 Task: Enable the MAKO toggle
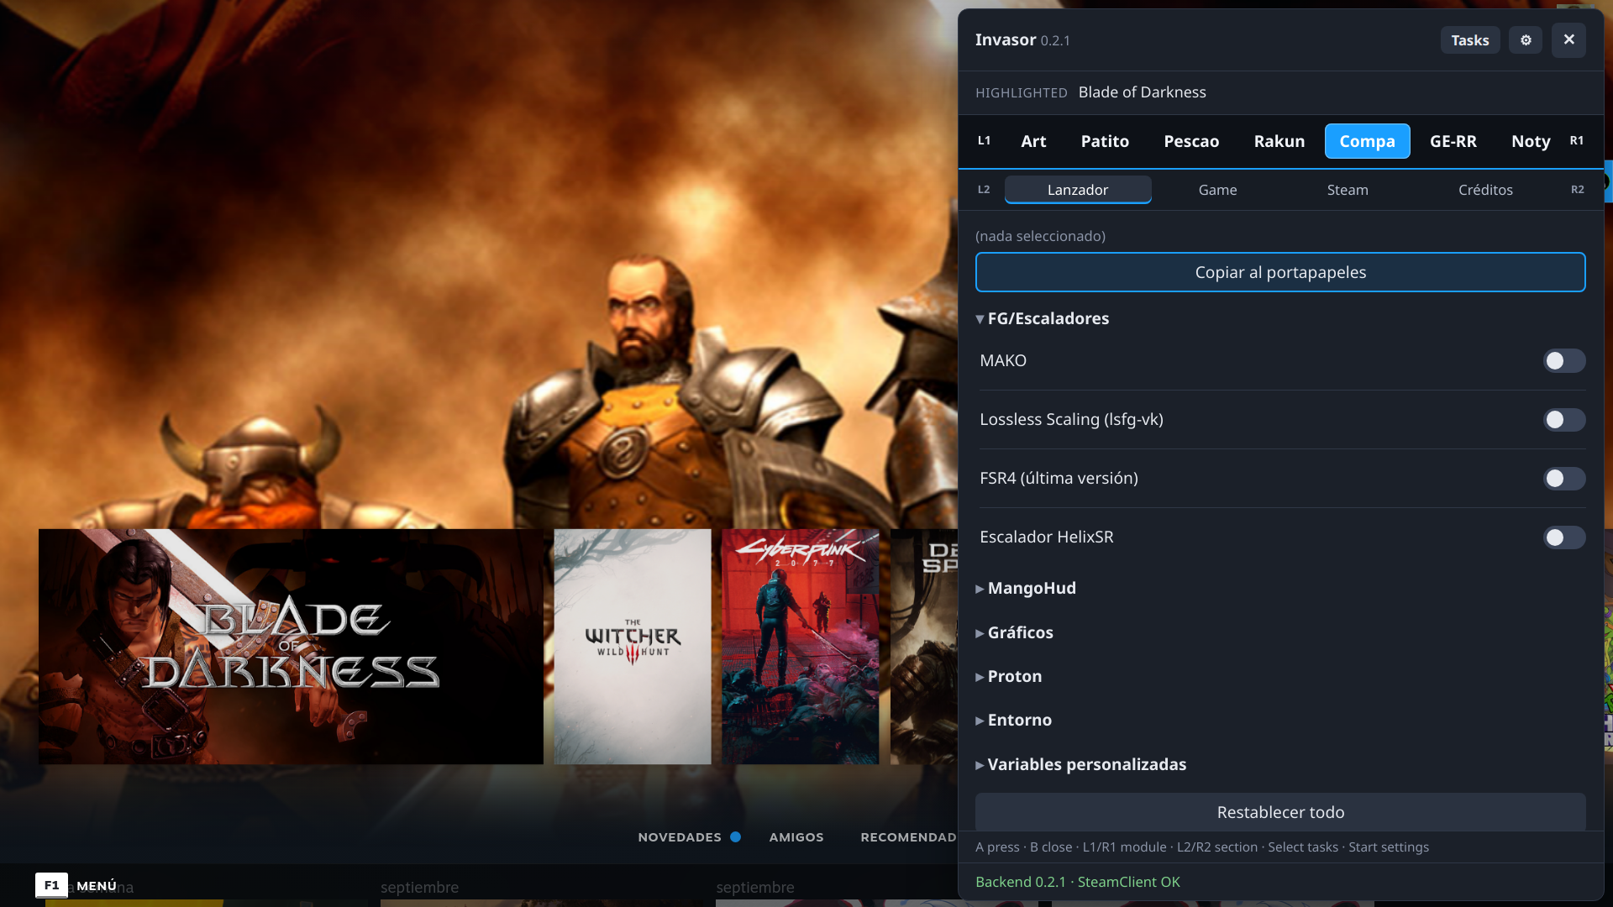[x=1564, y=361]
